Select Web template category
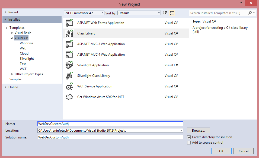This screenshot has height=158, width=259. click(23, 48)
